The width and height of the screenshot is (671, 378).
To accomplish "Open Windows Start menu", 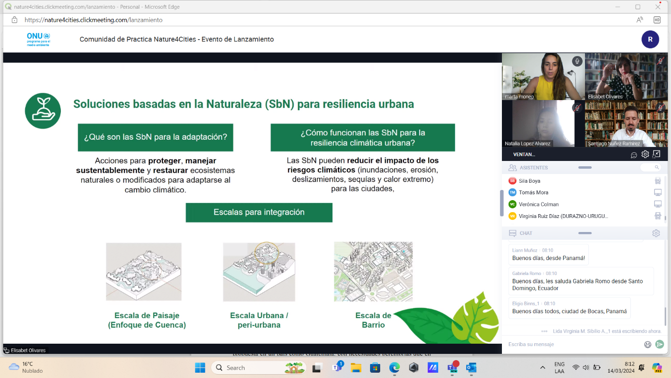I will tap(200, 367).
